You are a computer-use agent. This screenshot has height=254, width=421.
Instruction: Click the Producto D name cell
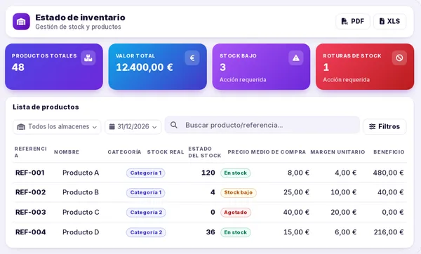tap(81, 232)
